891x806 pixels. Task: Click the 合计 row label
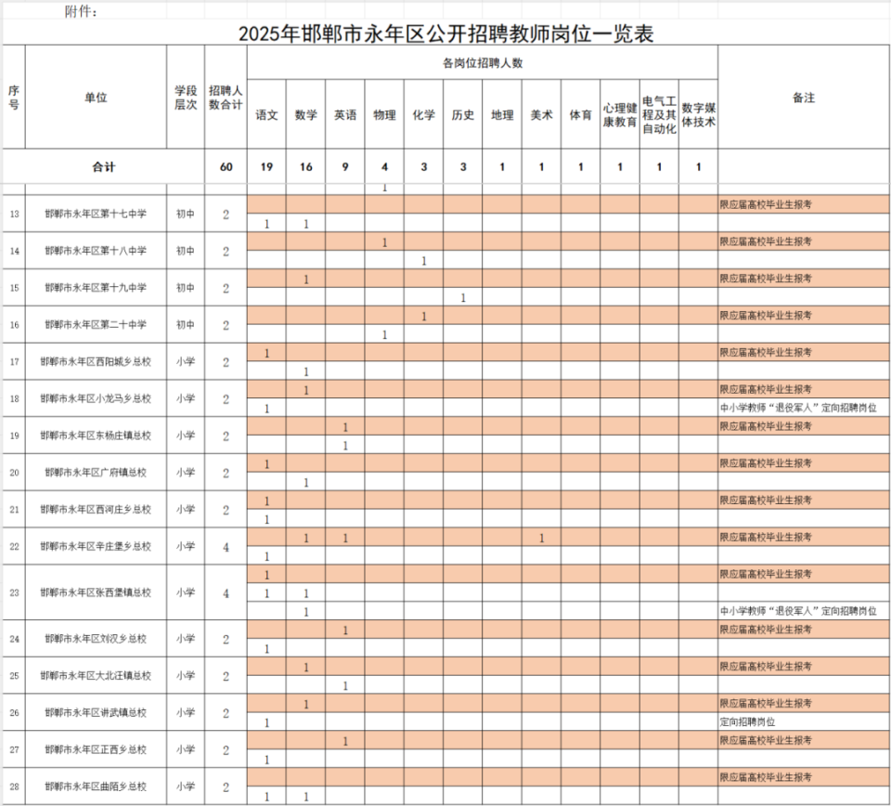[x=103, y=166]
